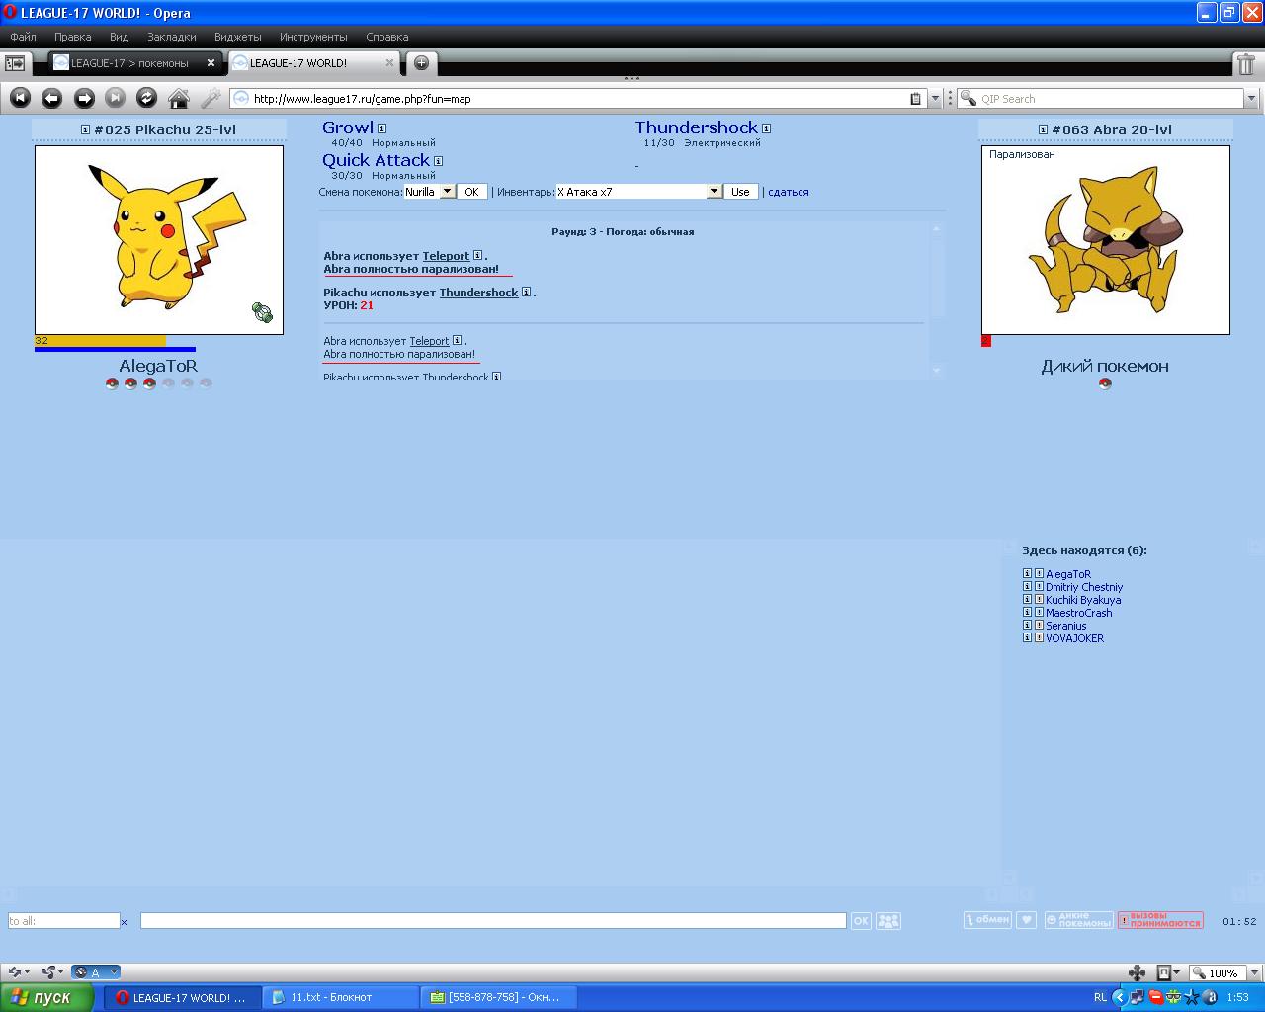Open the Opera panels toggle icon
The image size is (1265, 1012).
[x=15, y=63]
